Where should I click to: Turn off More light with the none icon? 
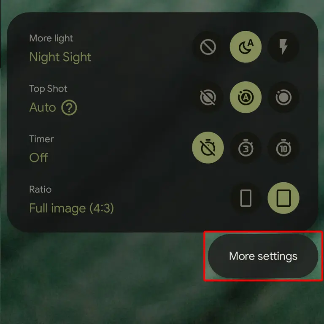tap(208, 47)
